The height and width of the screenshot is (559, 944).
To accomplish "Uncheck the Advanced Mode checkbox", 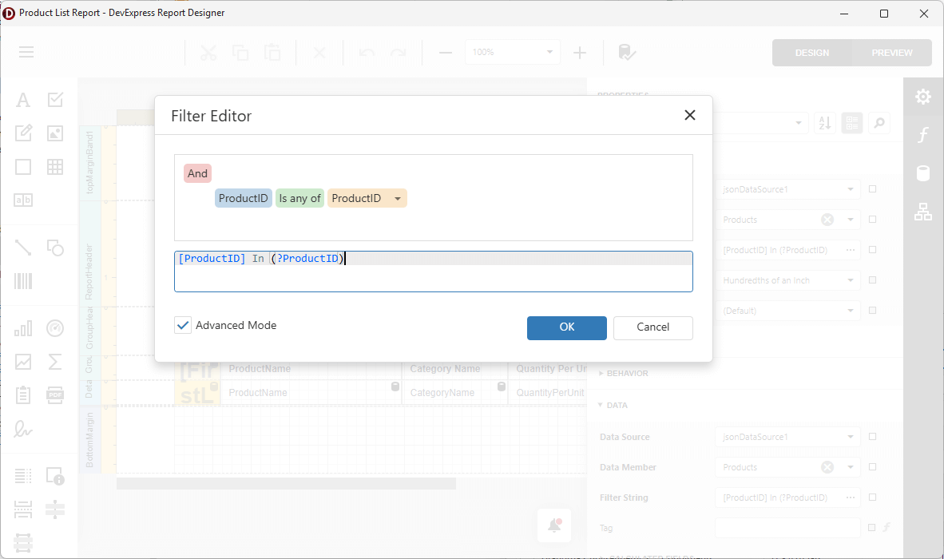I will coord(182,325).
